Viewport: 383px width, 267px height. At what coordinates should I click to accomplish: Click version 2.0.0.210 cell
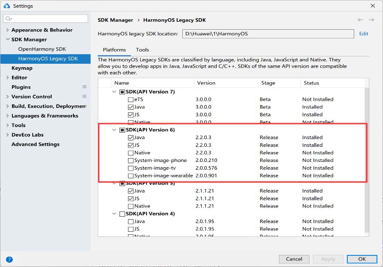(x=206, y=160)
